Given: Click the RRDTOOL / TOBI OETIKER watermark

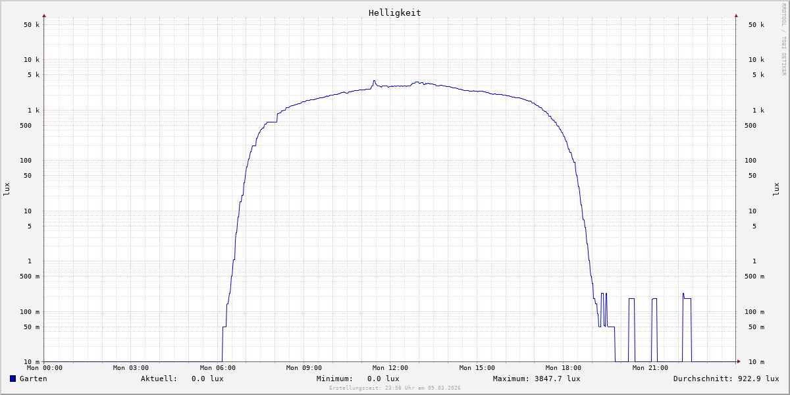Looking at the screenshot, I should (x=783, y=39).
